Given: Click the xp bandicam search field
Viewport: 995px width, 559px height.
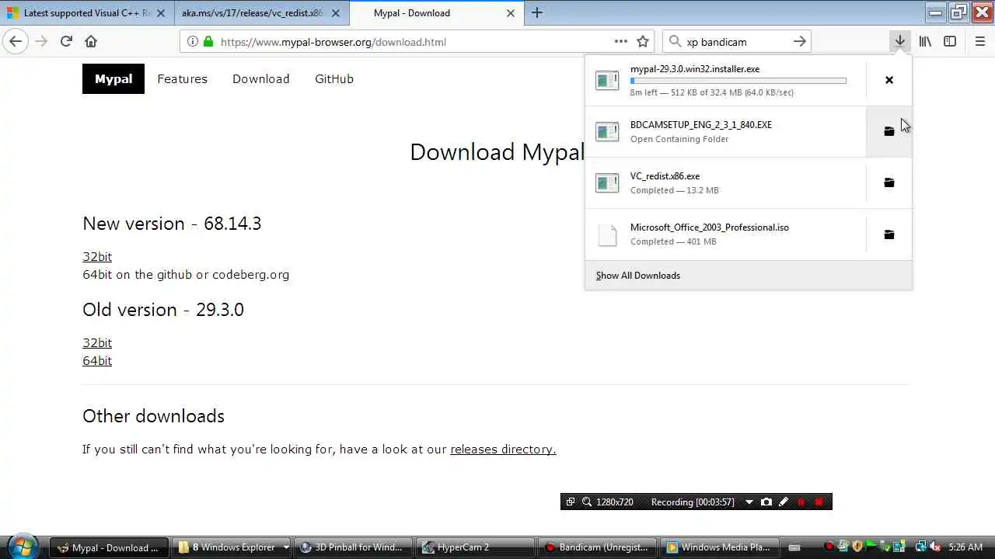Looking at the screenshot, I should [x=737, y=42].
